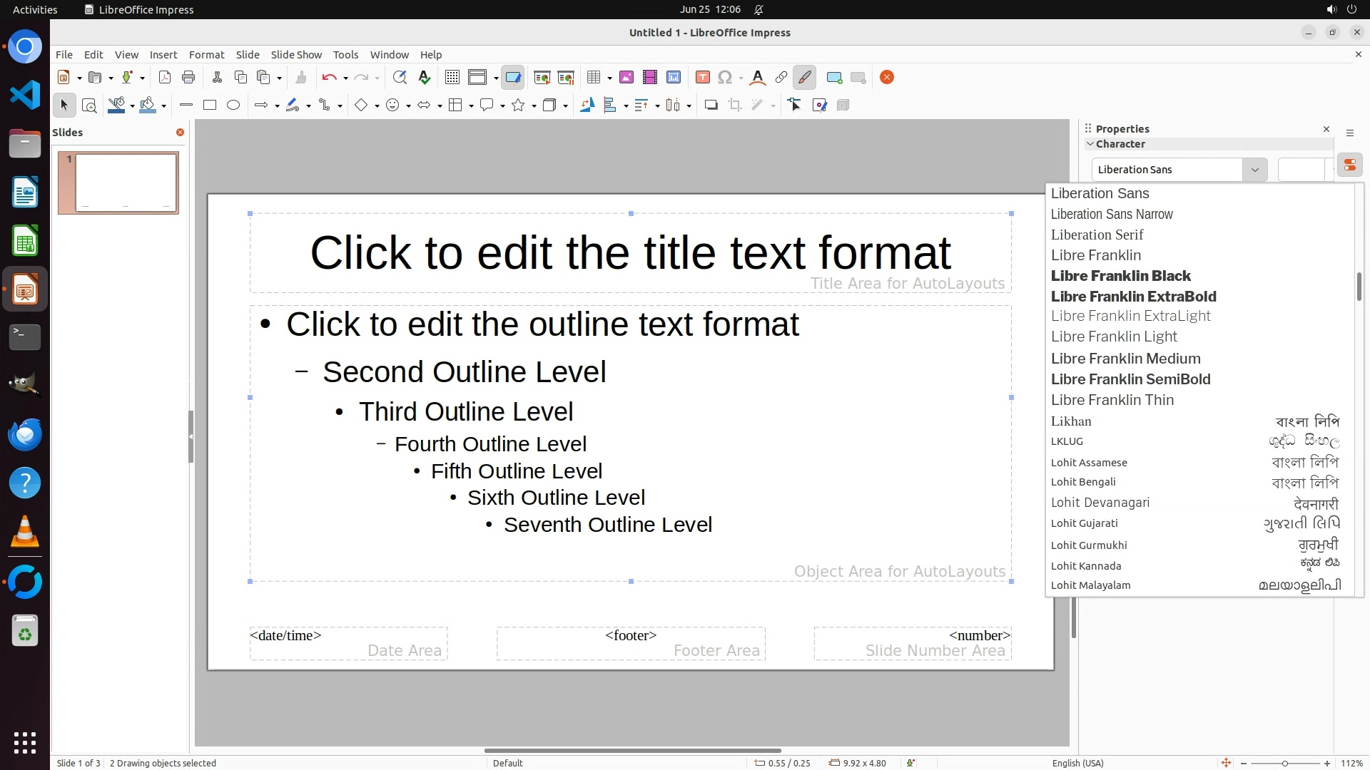Click the Insert Table icon
Viewport: 1370px width, 770px height.
click(594, 78)
